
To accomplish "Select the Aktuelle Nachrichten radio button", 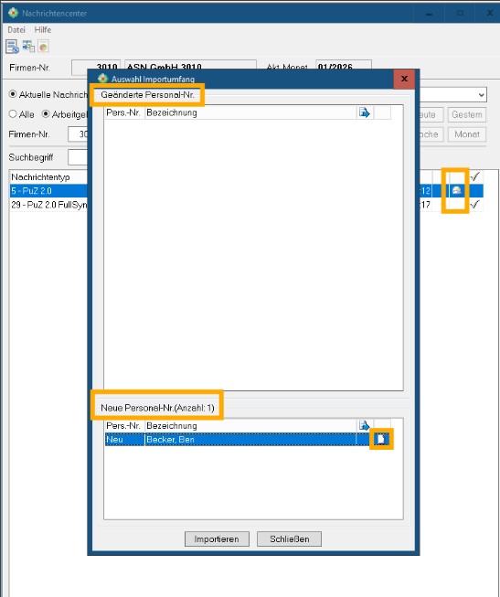I will point(13,93).
